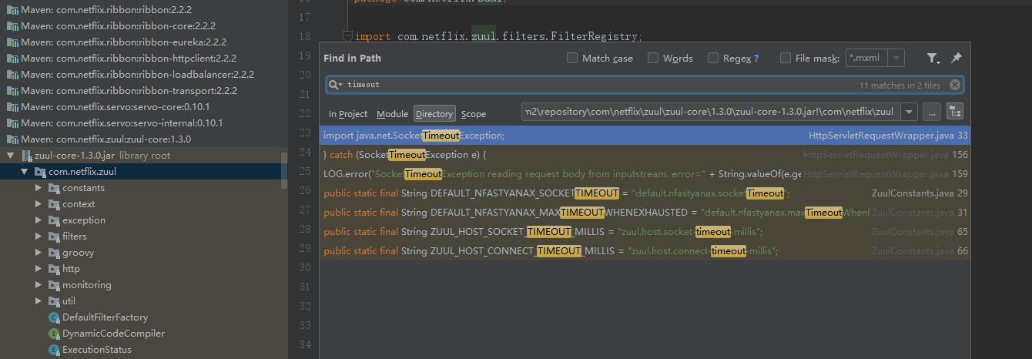This screenshot has height=359, width=1032.
Task: Switch to the In Project tab
Action: point(347,114)
